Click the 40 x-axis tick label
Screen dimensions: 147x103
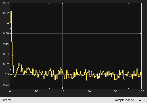pos(63,91)
